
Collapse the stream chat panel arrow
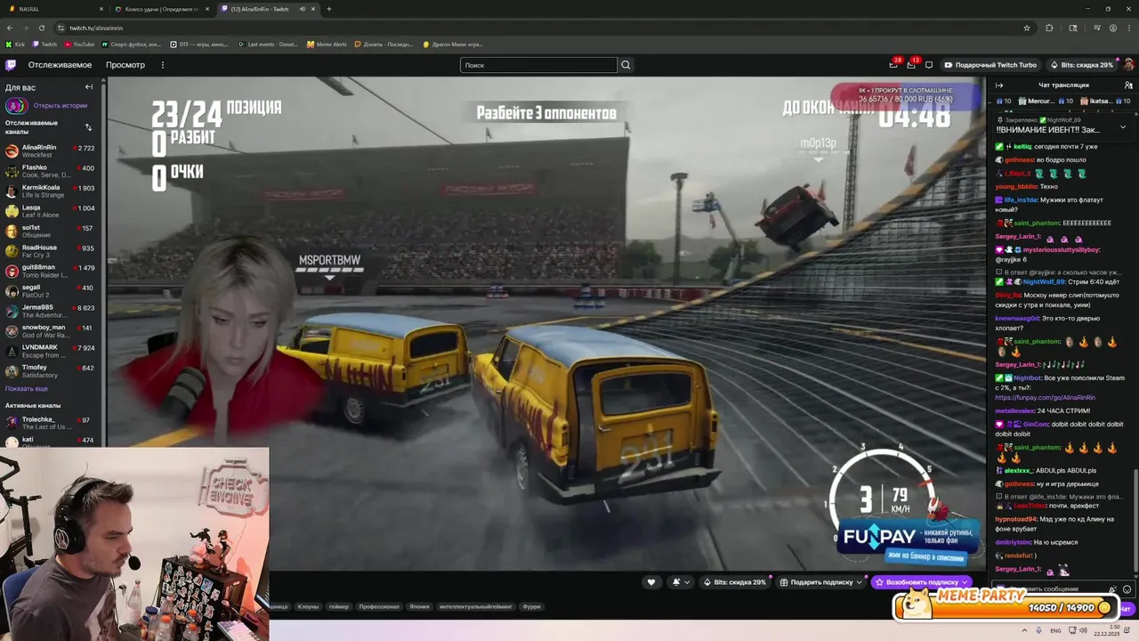coord(999,85)
